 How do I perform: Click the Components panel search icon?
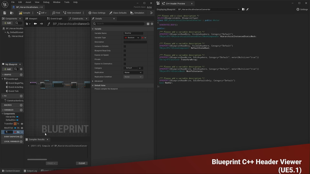pyautogui.click(x=17, y=23)
